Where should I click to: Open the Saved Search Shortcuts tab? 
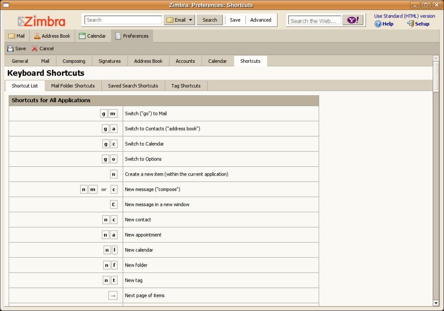tap(133, 86)
